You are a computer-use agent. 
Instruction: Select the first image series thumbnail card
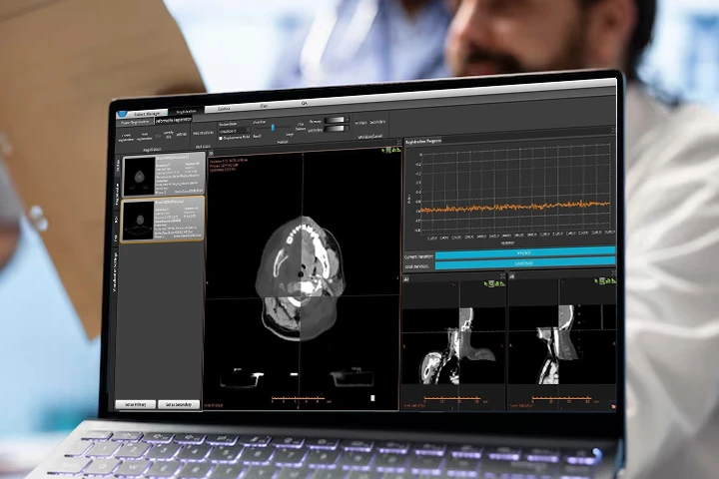pos(163,175)
